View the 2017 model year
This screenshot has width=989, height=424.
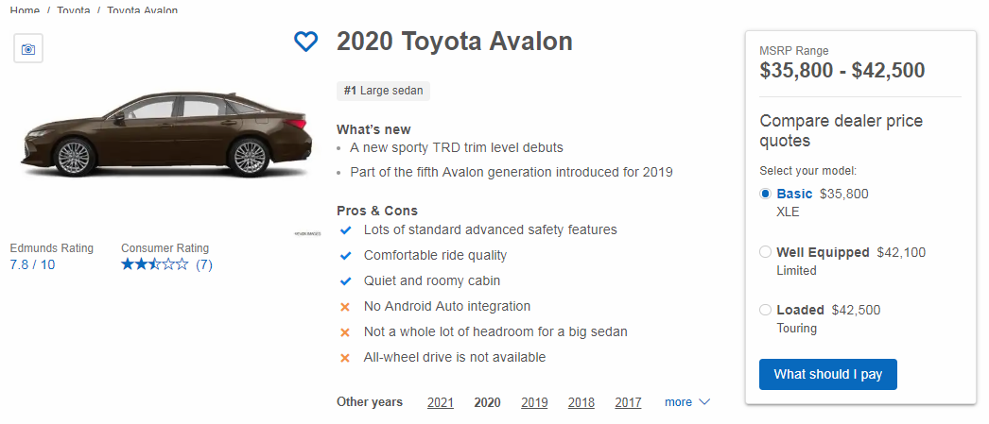[x=628, y=402]
